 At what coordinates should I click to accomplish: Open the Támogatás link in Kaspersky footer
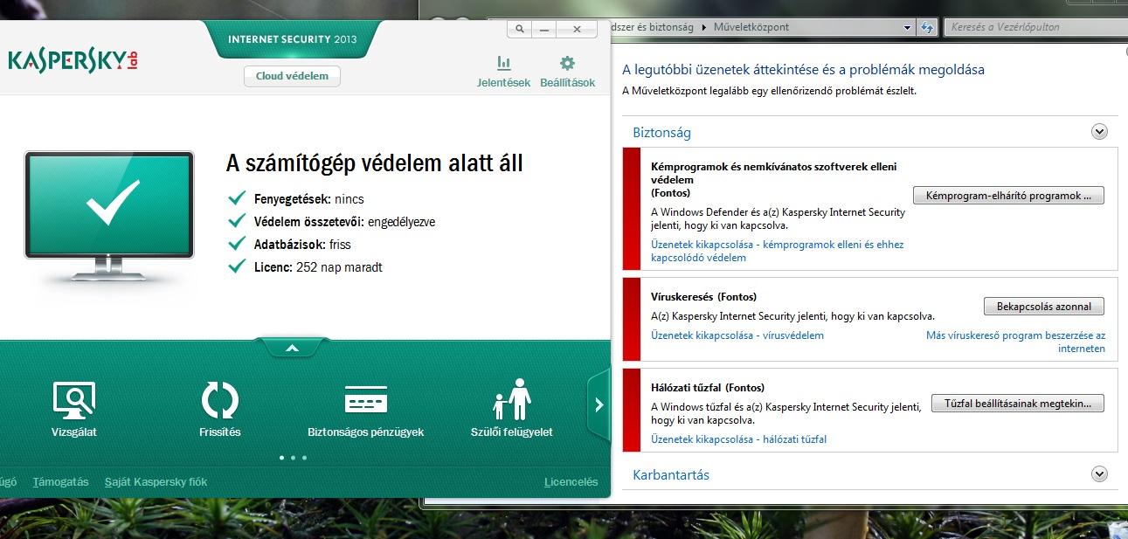[x=61, y=481]
